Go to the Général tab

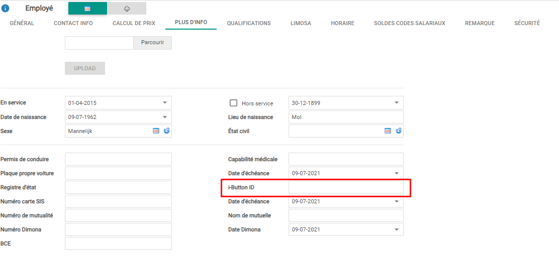point(22,23)
